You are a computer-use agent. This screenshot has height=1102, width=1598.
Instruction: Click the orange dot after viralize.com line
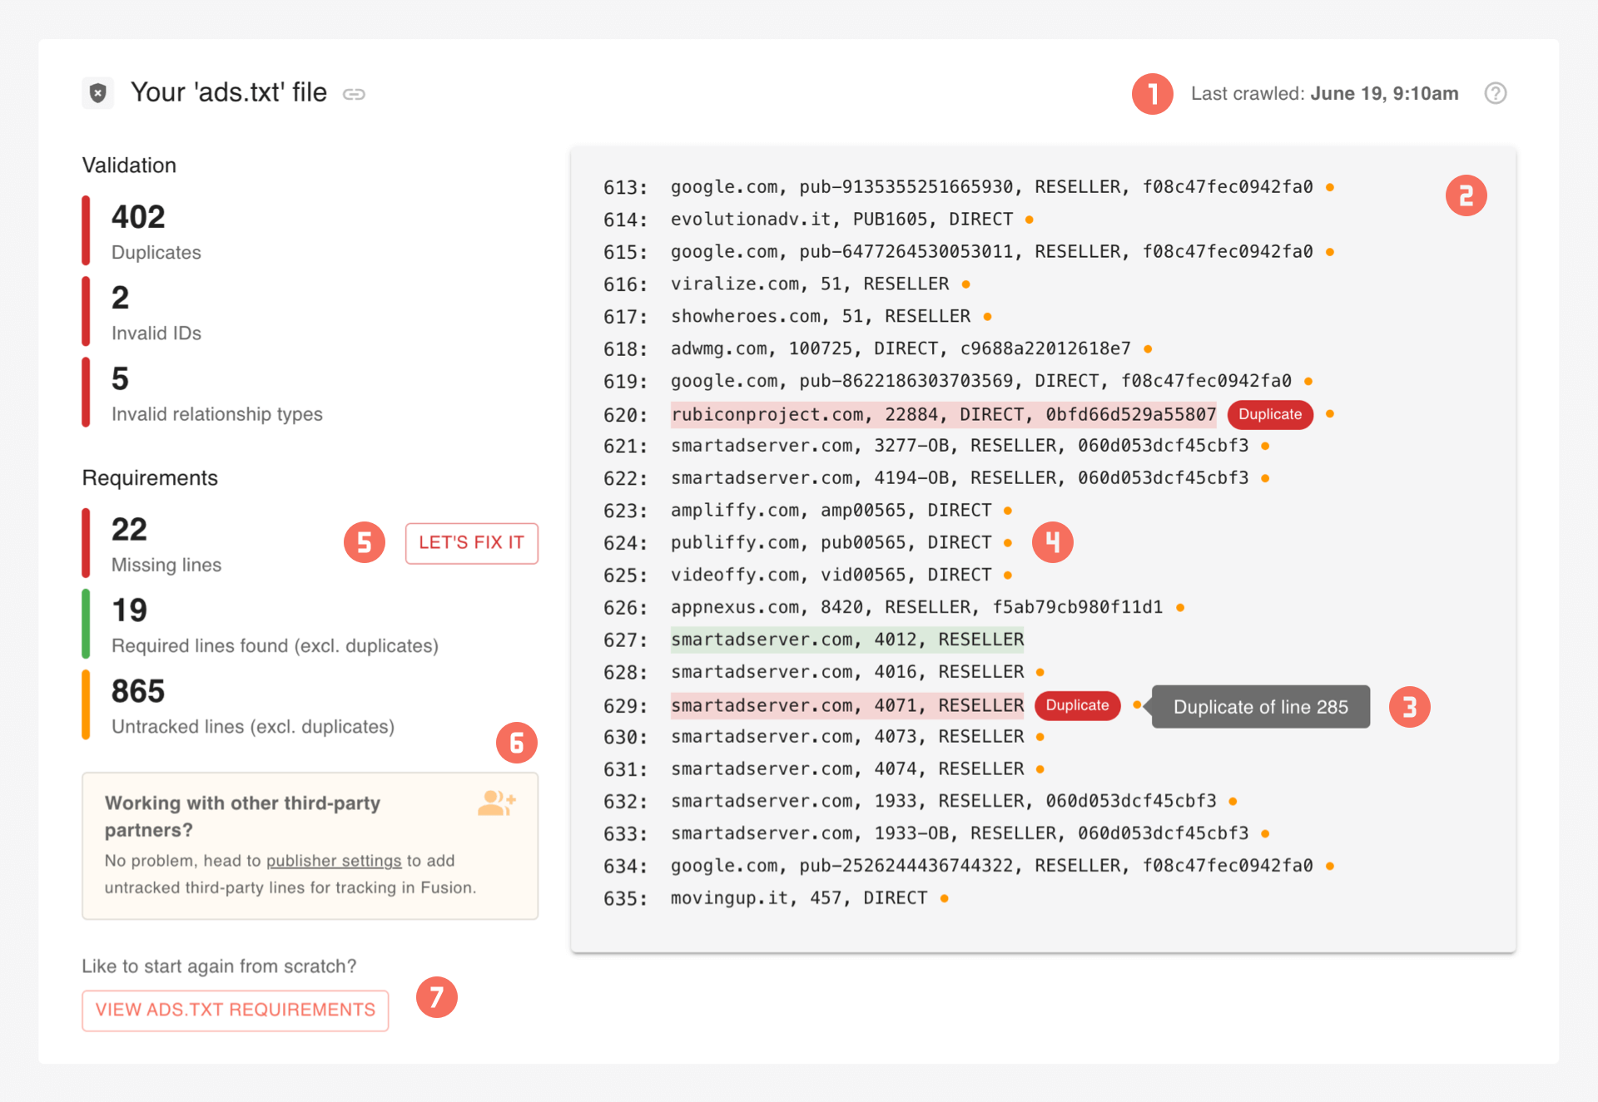965,284
